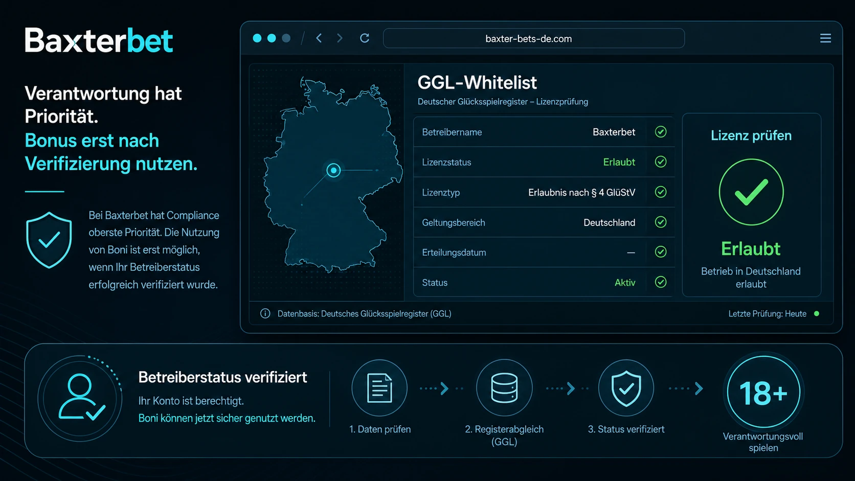Image resolution: width=855 pixels, height=481 pixels.
Task: Click the Germany map graphic
Action: [x=332, y=175]
